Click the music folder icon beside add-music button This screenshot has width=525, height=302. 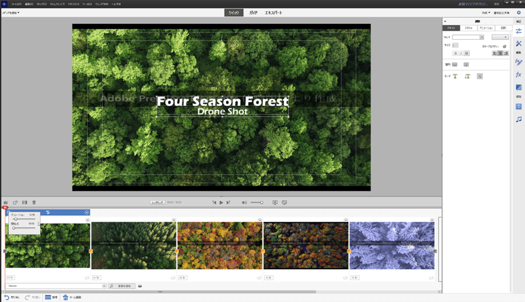(140, 286)
